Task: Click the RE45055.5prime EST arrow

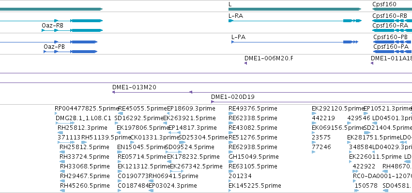Action: (x=121, y=113)
